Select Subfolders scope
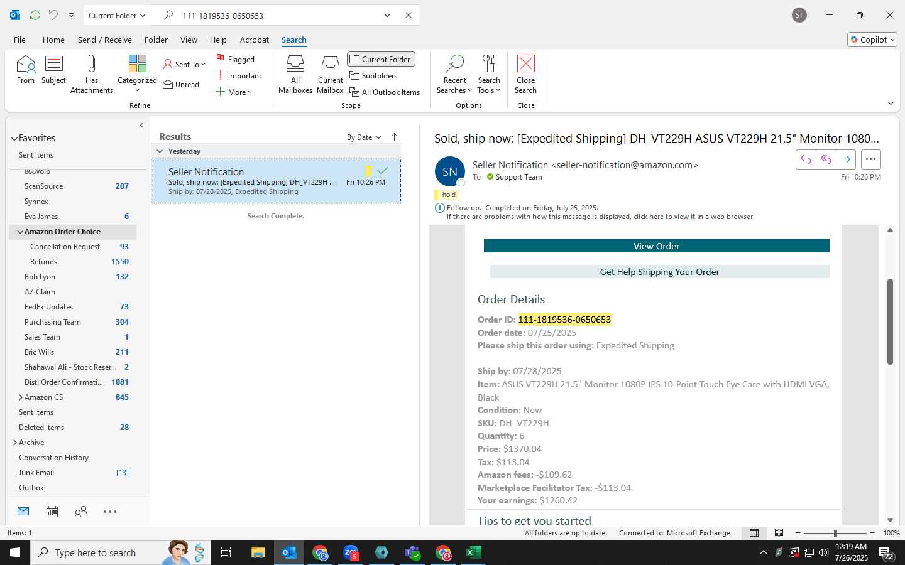905x565 pixels. 374,75
